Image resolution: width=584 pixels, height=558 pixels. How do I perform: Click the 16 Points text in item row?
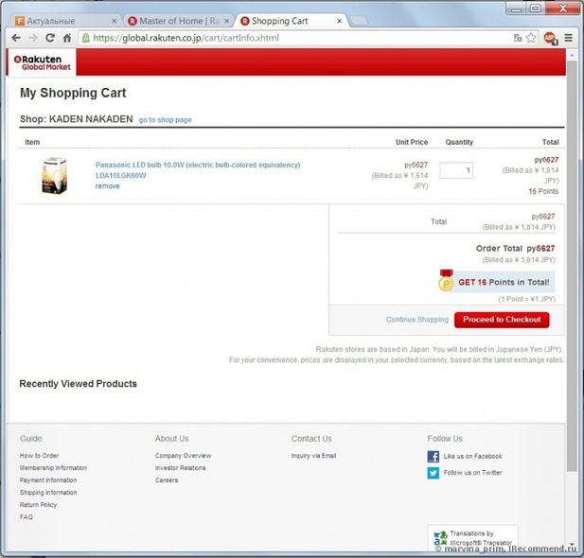click(543, 191)
